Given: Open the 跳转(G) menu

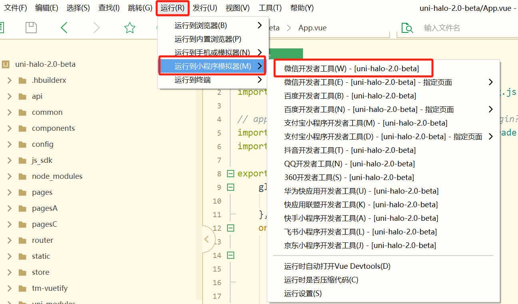Looking at the screenshot, I should [140, 8].
